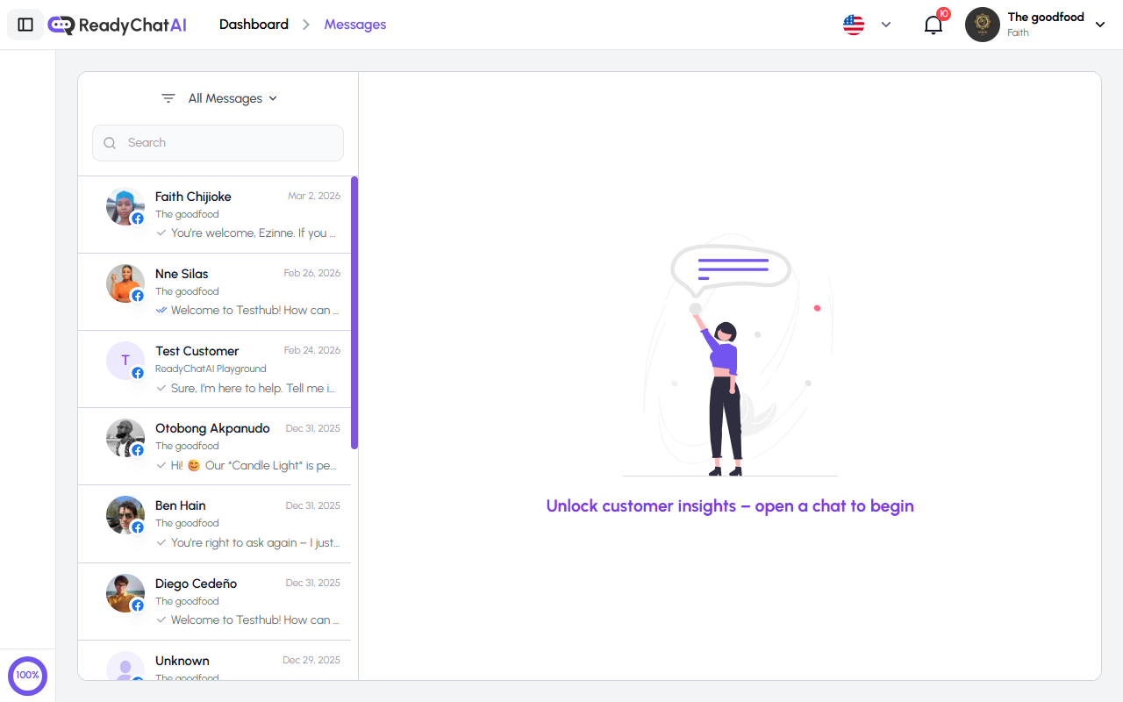The image size is (1123, 702).
Task: Go to Dashboard via breadcrumb
Action: click(x=254, y=24)
